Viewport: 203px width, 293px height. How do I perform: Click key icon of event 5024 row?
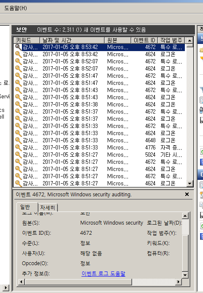[18, 155]
